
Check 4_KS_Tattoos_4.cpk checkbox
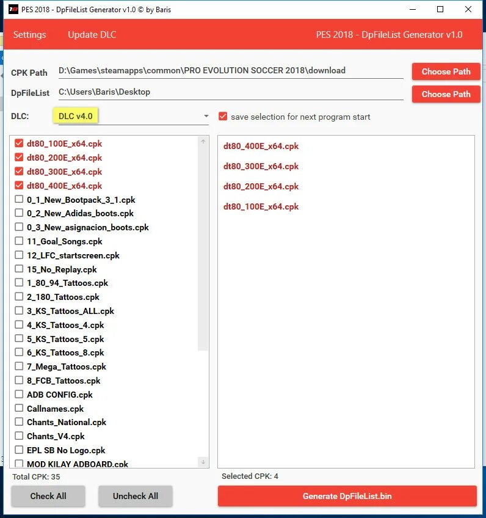pyautogui.click(x=19, y=324)
